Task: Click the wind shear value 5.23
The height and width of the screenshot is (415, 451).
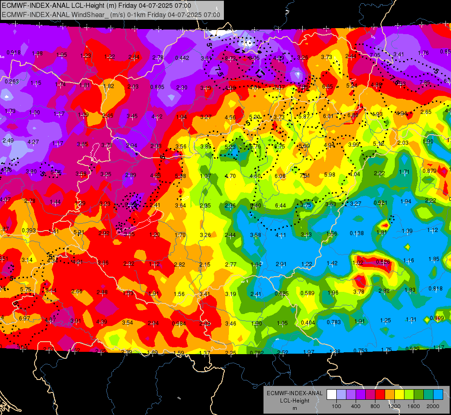Action: pos(230,147)
